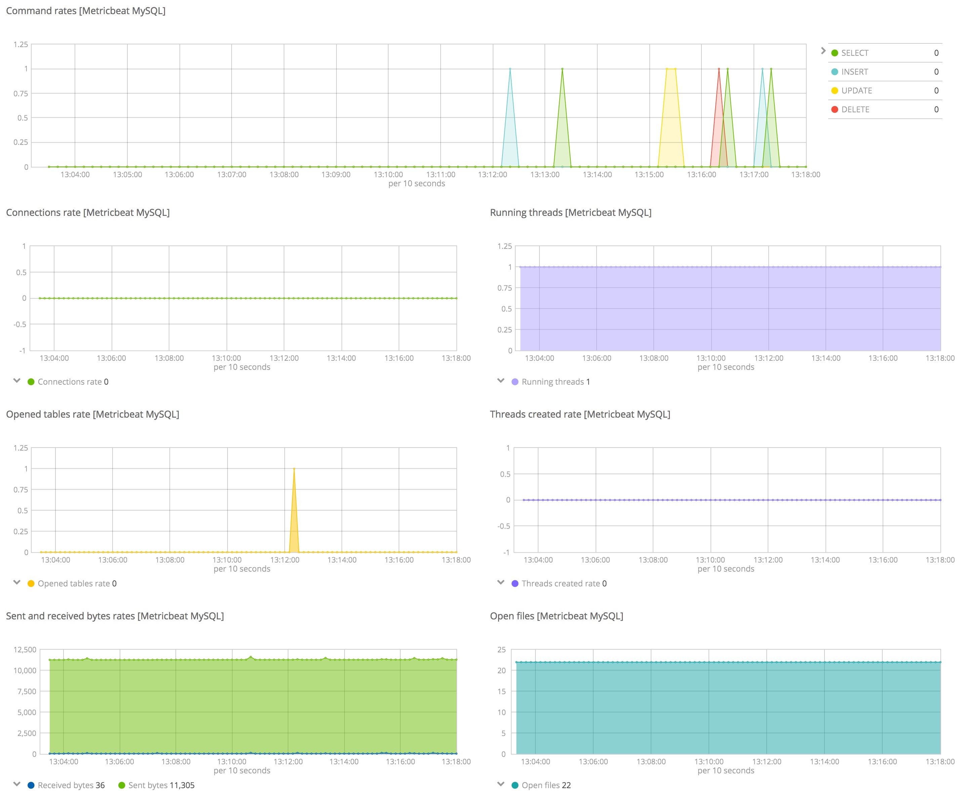Click the Threads created rate panel title

(x=580, y=414)
